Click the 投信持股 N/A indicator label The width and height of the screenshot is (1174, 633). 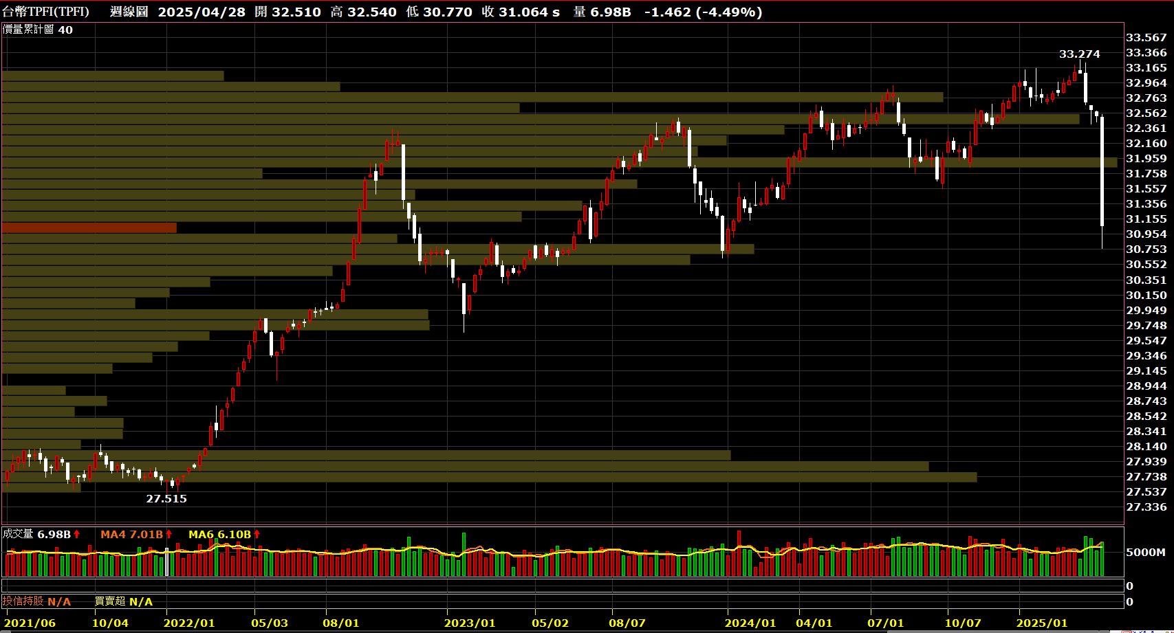[36, 601]
